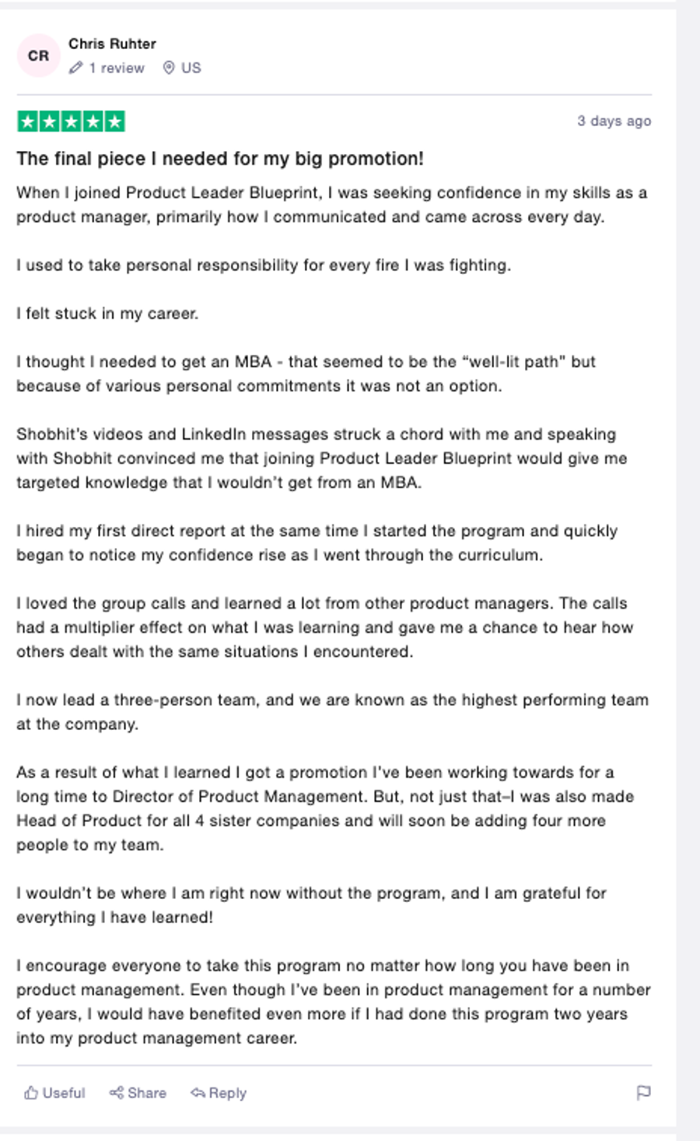
Task: Open the review titled about a big promotion
Action: (219, 159)
